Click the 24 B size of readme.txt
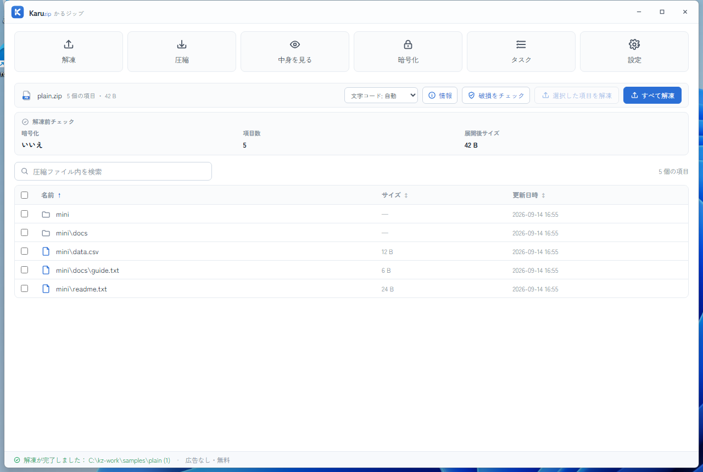This screenshot has height=472, width=703. (387, 289)
